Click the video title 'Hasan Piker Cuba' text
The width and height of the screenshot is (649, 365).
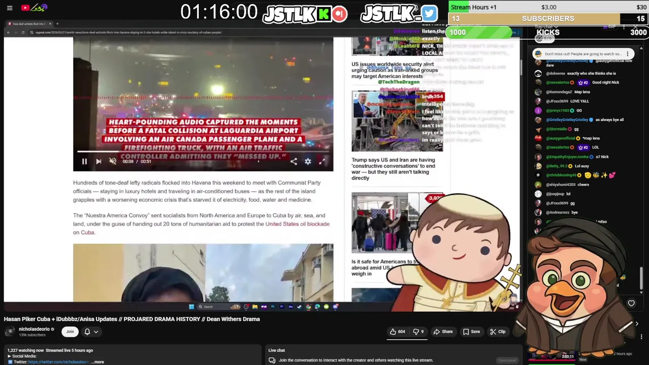coord(132,319)
